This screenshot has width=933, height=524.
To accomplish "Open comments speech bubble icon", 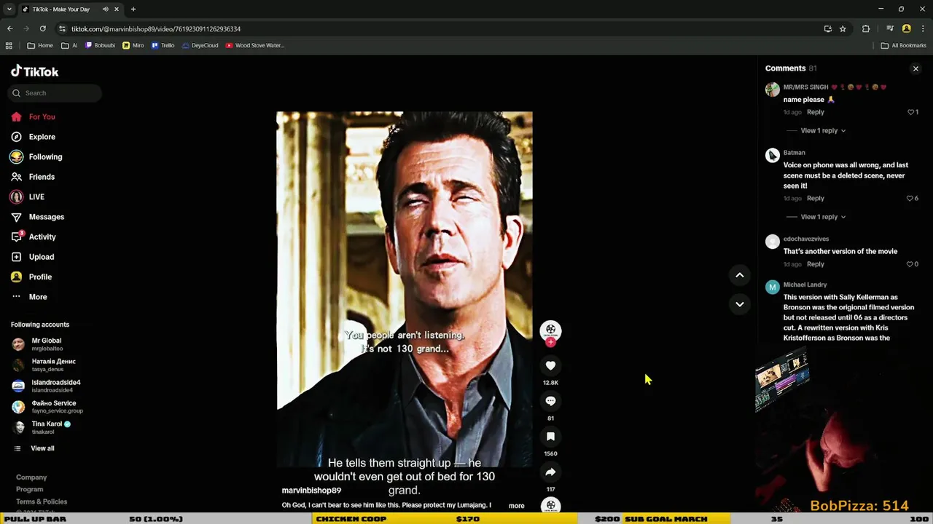I will click(x=550, y=401).
